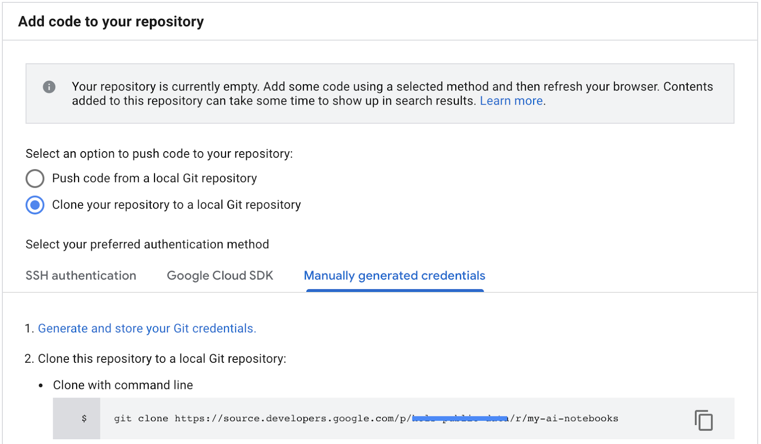Click the Select an option to push code label
Viewport: 761px width, 444px height.
(159, 154)
